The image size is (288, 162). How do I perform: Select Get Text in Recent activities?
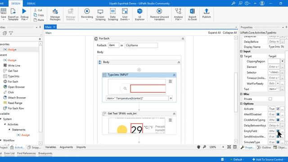13,71
